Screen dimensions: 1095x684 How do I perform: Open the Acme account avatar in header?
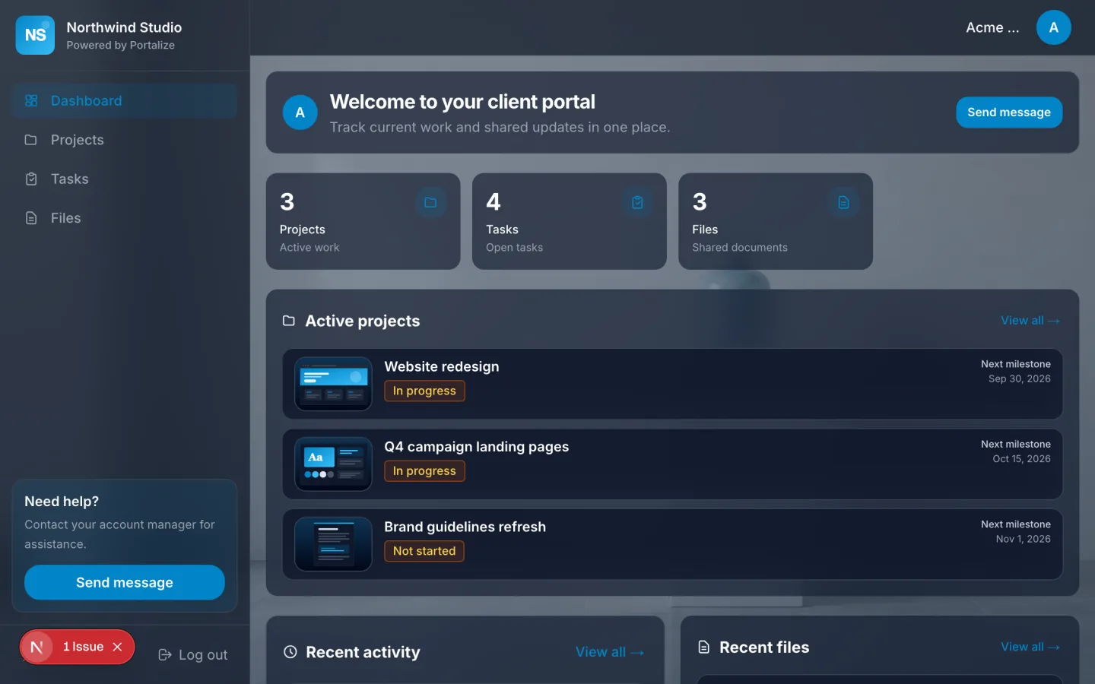pyautogui.click(x=1053, y=27)
